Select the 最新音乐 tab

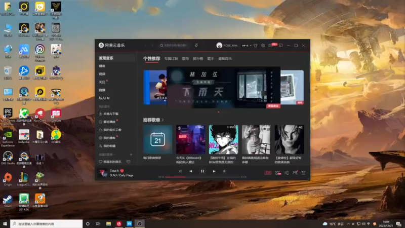225,59
